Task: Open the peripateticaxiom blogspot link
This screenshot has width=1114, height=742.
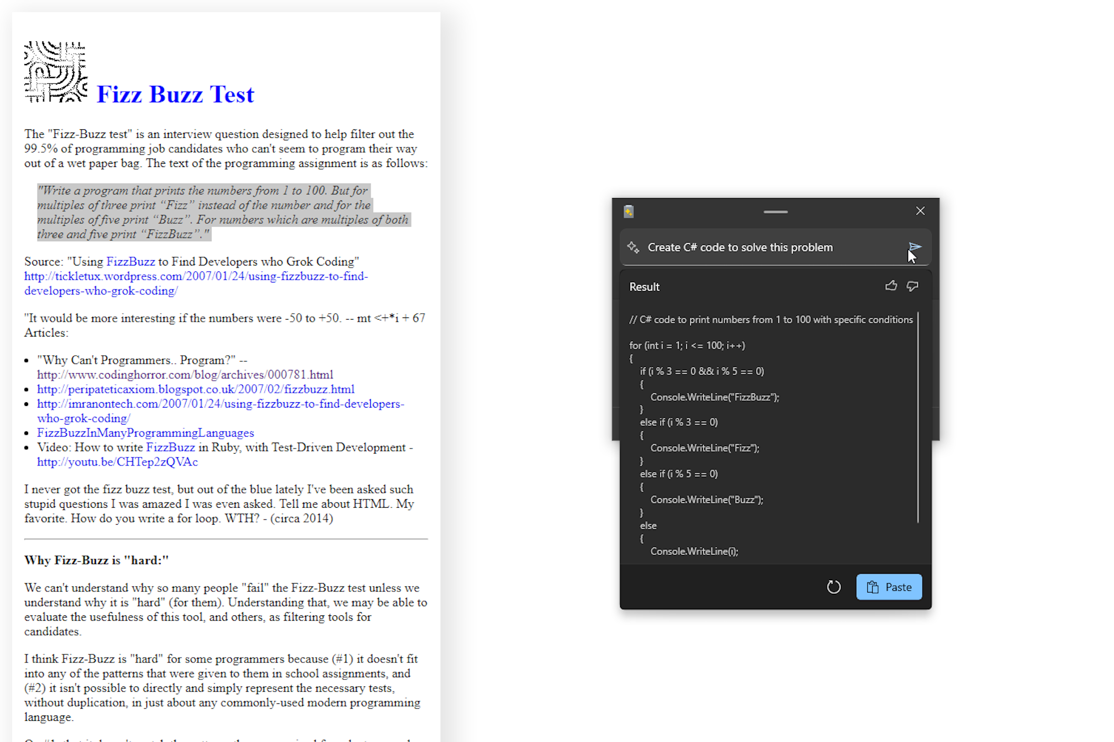Action: coord(196,389)
